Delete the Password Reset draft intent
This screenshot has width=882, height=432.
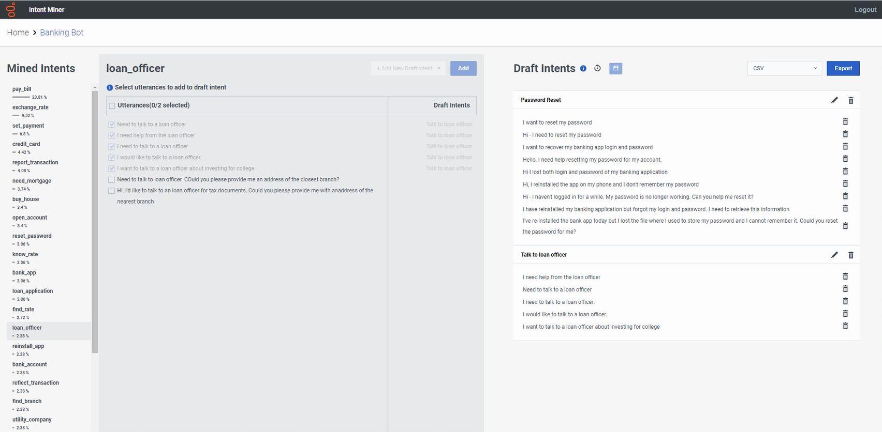[850, 100]
